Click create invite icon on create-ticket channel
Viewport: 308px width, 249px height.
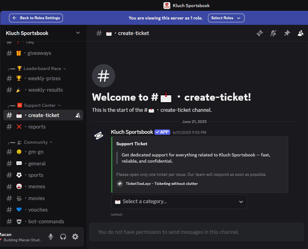coord(78,115)
